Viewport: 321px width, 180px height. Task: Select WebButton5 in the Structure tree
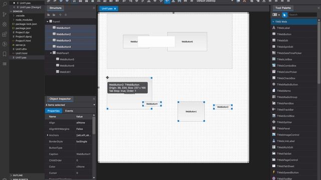[67, 59]
